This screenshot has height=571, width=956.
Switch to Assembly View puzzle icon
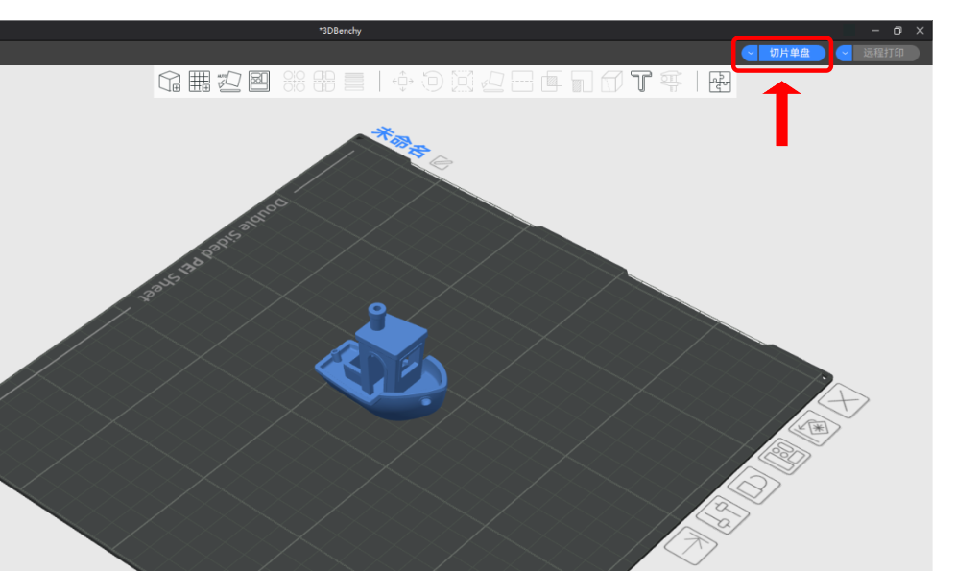pyautogui.click(x=720, y=81)
